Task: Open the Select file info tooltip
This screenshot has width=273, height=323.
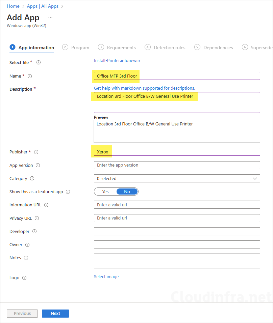Action: pos(38,62)
